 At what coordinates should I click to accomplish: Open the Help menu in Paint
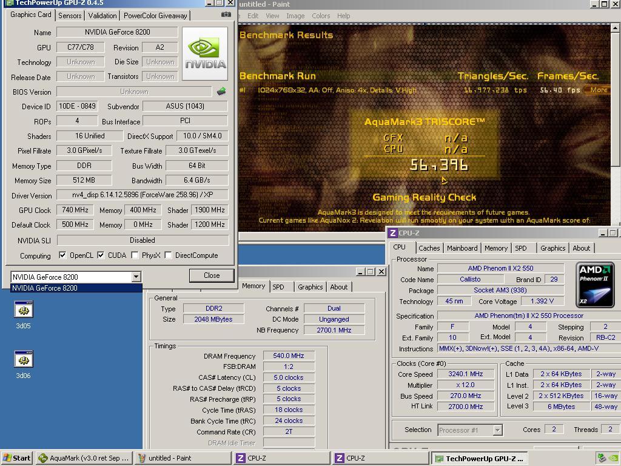343,16
